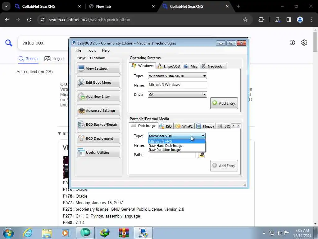Screen dimensions: 318x239
Task: Open Windows Media Player from taskbar
Action: point(66,233)
